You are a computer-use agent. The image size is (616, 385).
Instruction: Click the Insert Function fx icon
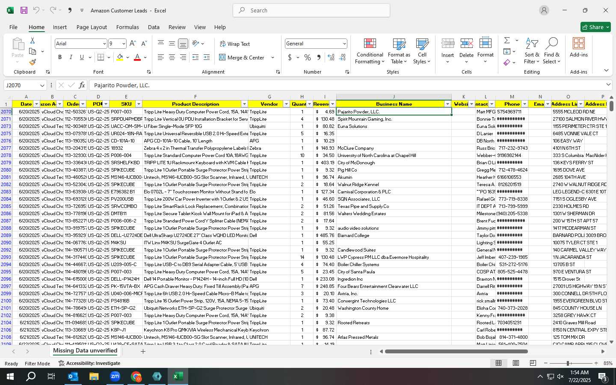point(82,85)
